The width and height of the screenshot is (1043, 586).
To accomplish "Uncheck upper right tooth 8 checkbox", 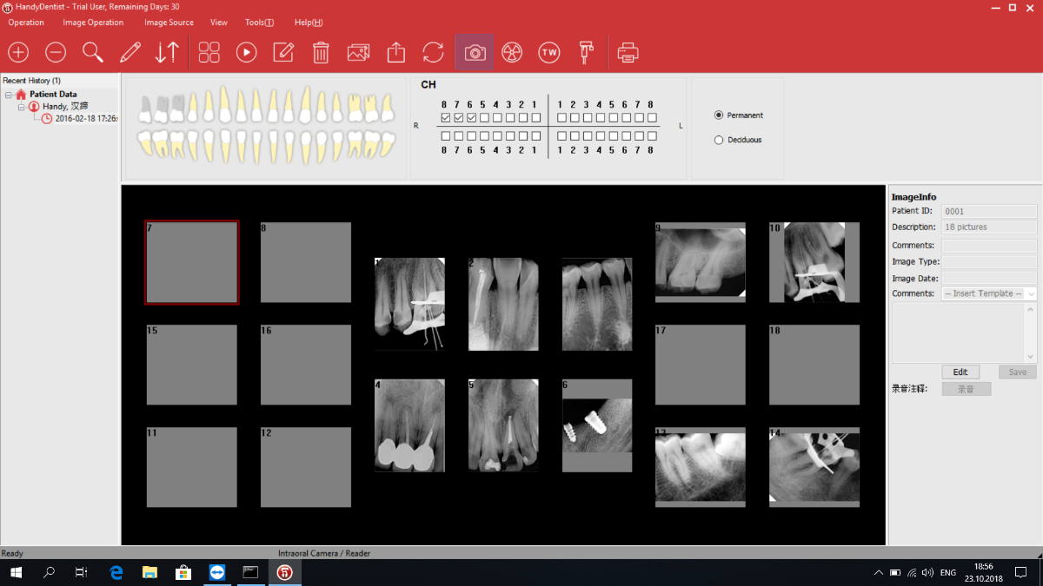I will (445, 118).
